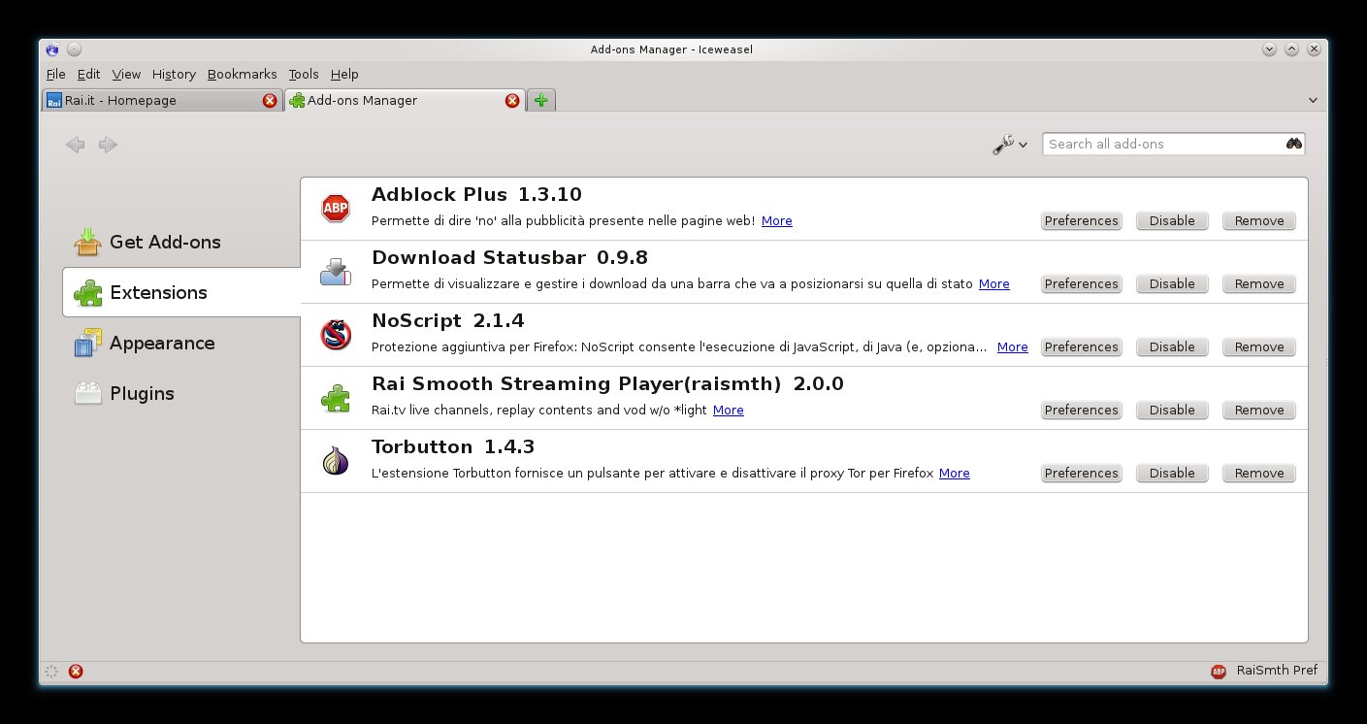This screenshot has height=724, width=1367.
Task: Open the wrench tools dropdown
Action: click(1009, 145)
